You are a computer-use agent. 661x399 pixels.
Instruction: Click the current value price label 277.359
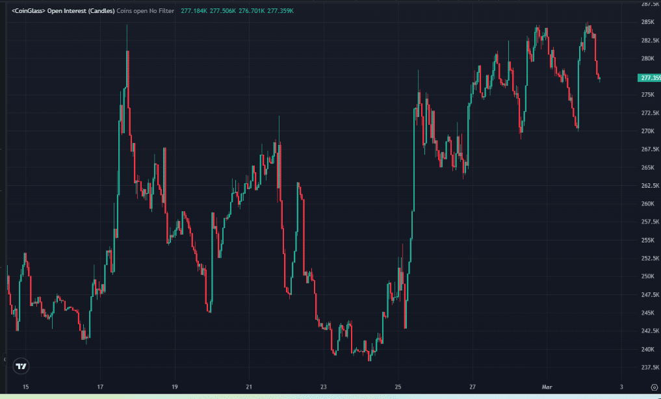coord(649,78)
